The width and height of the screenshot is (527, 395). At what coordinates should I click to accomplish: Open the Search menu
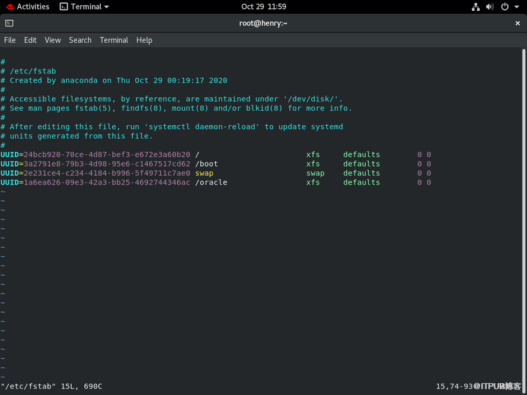(80, 40)
